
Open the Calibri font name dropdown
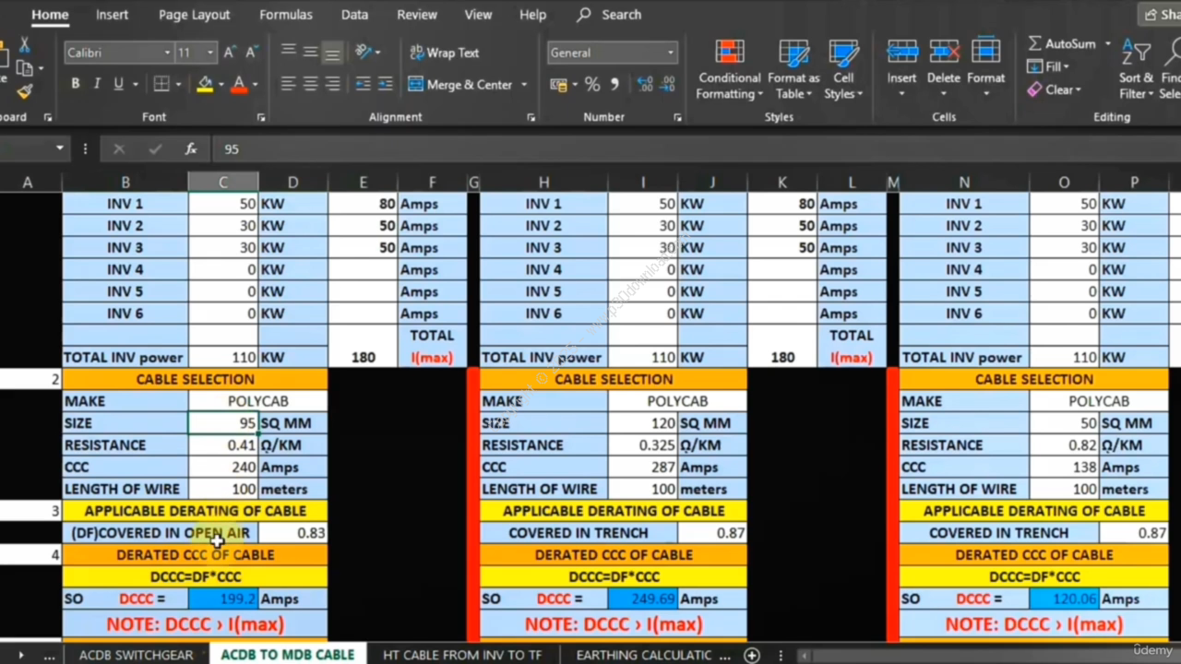pos(167,53)
